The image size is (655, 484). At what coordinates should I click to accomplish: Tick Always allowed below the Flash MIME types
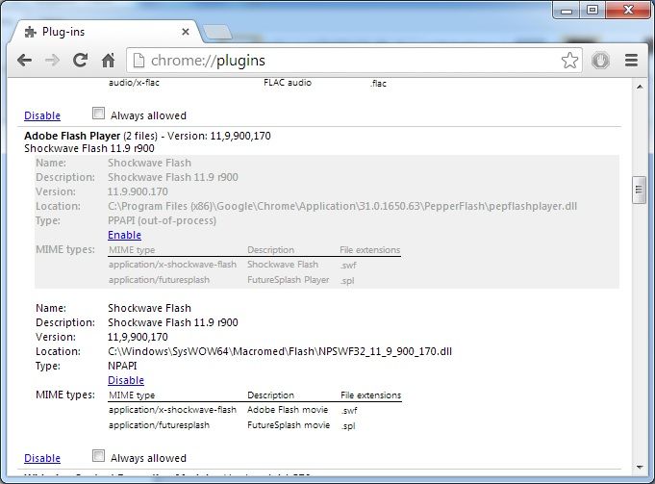pos(98,456)
